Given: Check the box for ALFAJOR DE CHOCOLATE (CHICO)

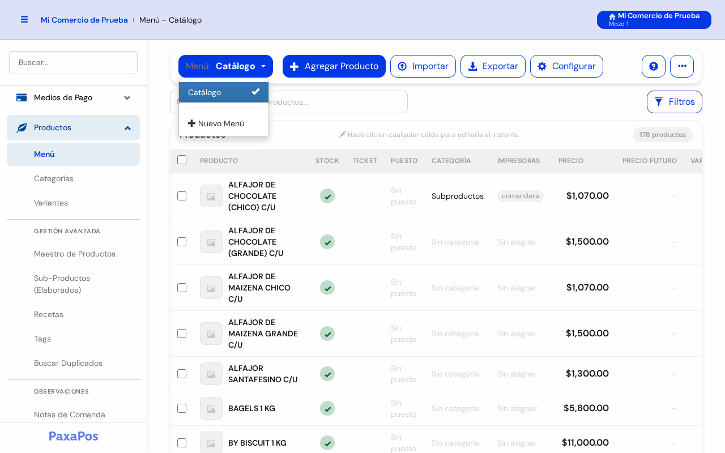Looking at the screenshot, I should 182,196.
